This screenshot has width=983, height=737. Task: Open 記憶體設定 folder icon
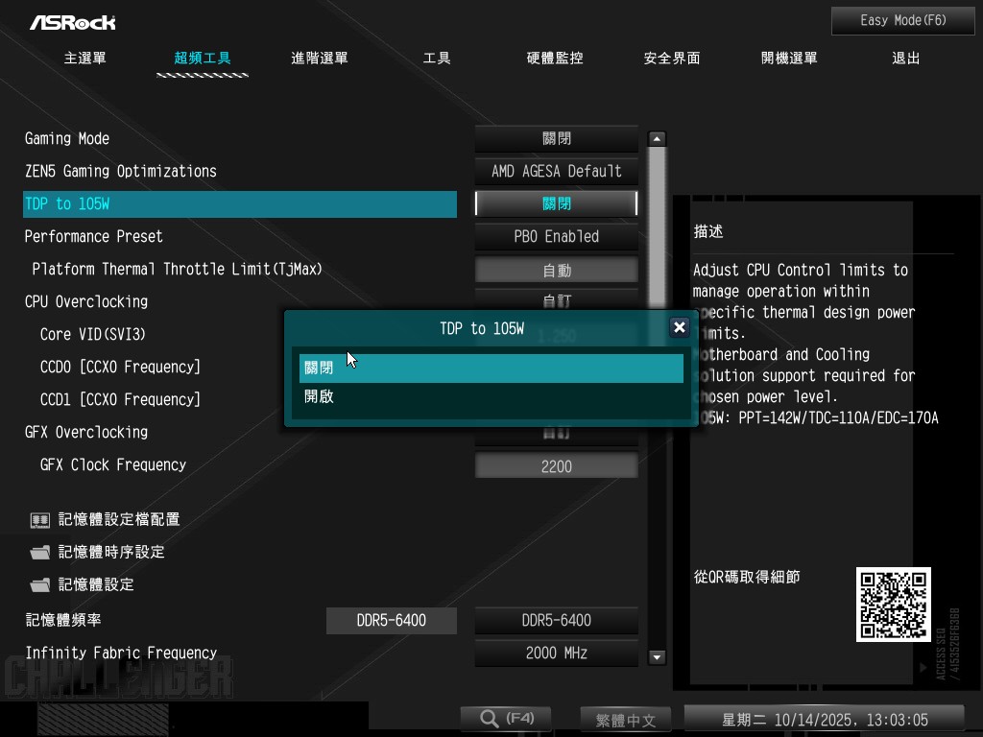(39, 585)
